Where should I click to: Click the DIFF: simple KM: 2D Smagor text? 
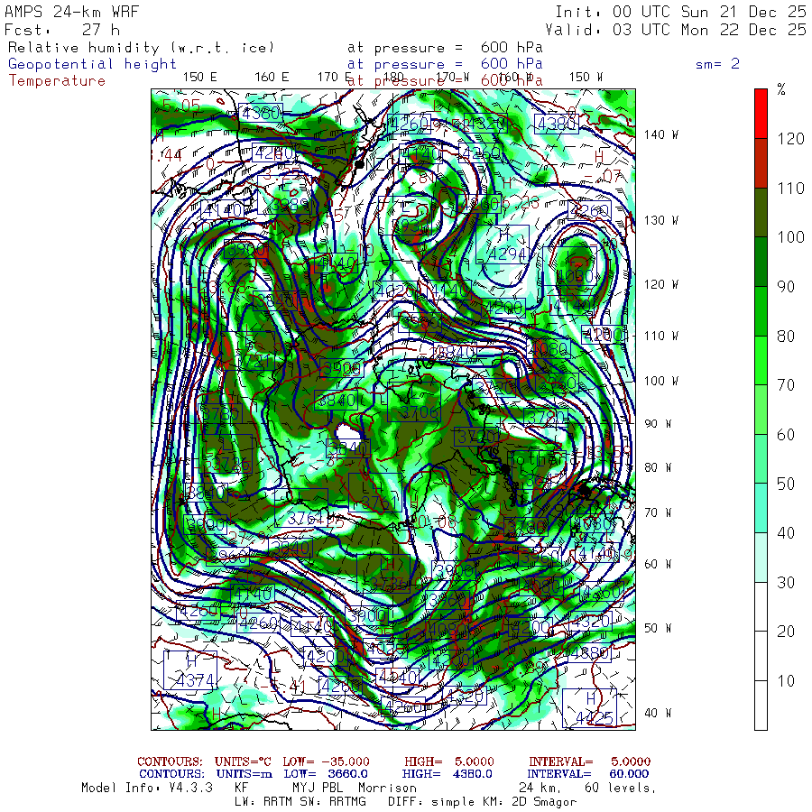(x=482, y=802)
